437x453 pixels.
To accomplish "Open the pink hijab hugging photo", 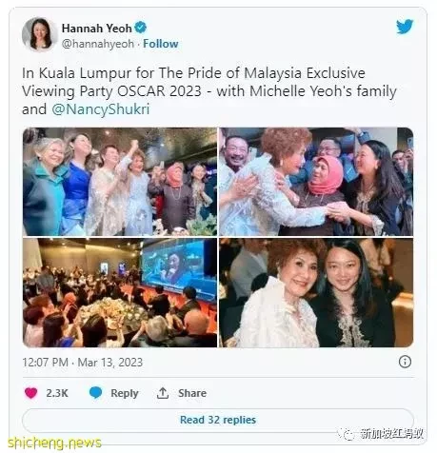I will click(x=316, y=182).
